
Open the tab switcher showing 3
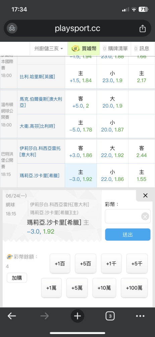(110, 316)
